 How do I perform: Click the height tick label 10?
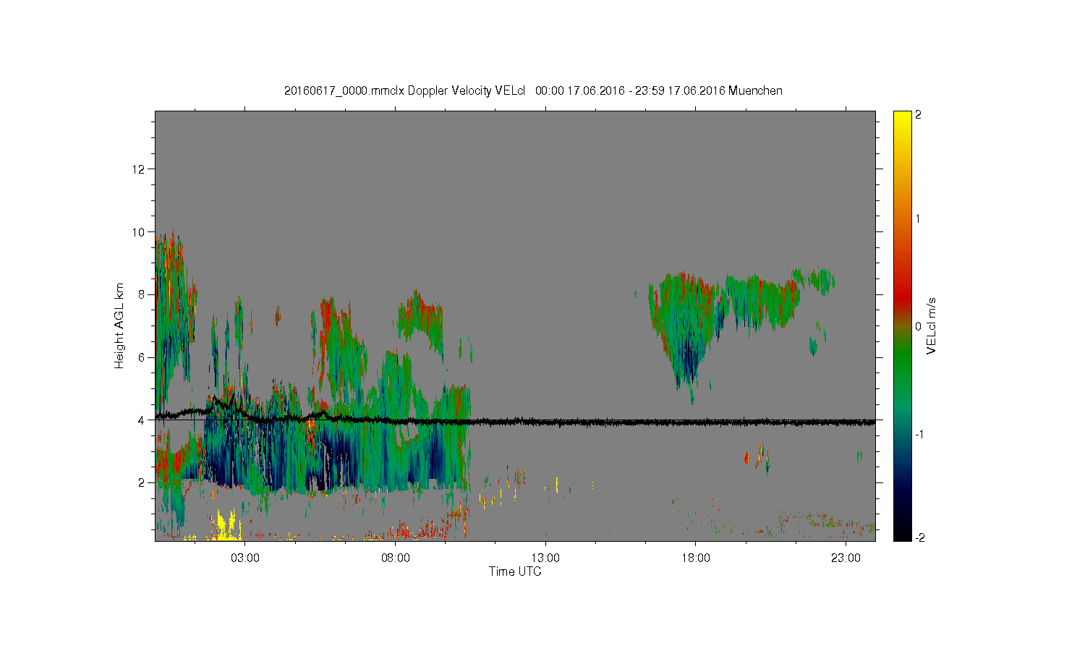(140, 232)
